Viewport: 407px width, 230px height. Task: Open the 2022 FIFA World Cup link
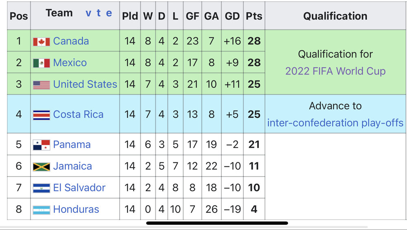click(x=335, y=71)
